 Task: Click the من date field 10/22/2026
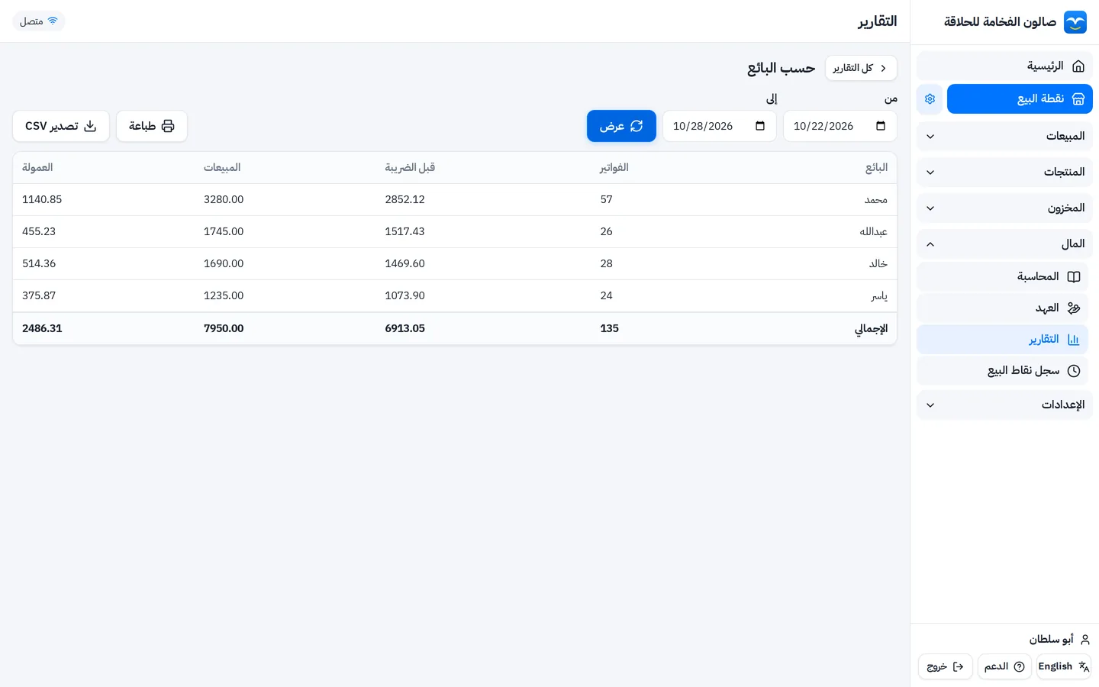(840, 126)
